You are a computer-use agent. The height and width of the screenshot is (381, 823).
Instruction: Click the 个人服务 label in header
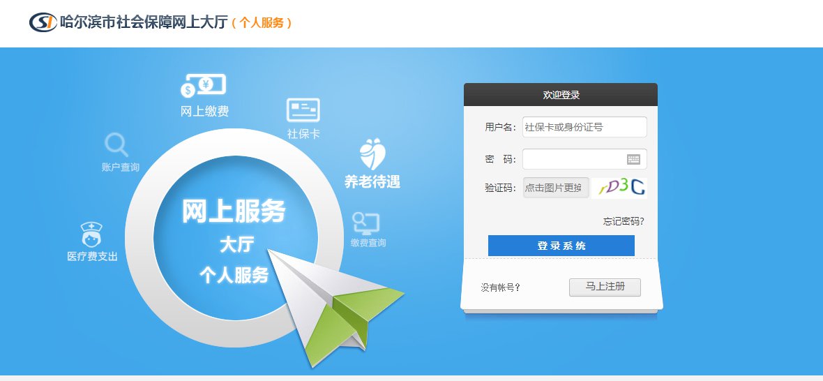pyautogui.click(x=262, y=22)
